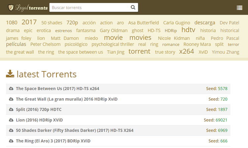
Task: Open the true story tag
Action: 165,52
